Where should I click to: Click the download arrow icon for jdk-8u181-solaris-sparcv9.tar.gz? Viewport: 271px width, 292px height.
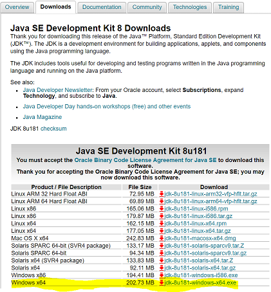[x=162, y=253]
